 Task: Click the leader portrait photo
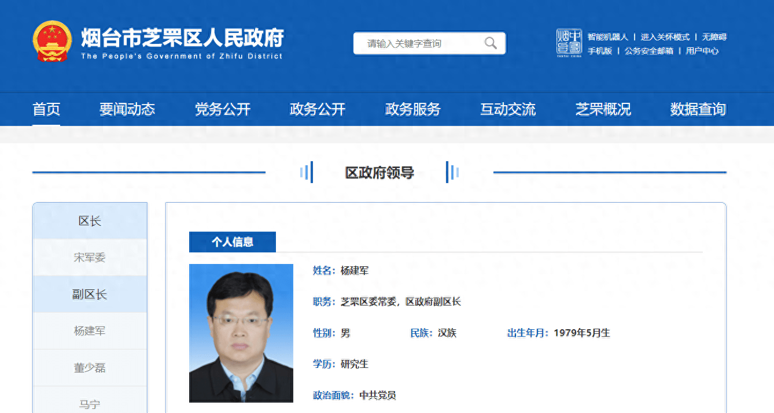tap(241, 333)
